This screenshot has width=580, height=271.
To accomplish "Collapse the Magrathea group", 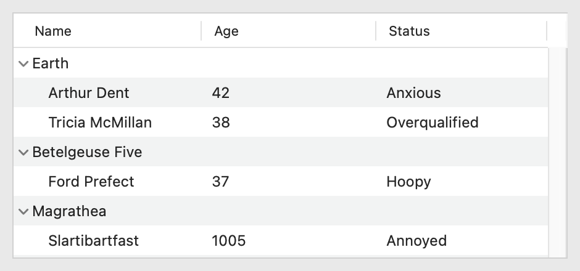I will pyautogui.click(x=24, y=211).
